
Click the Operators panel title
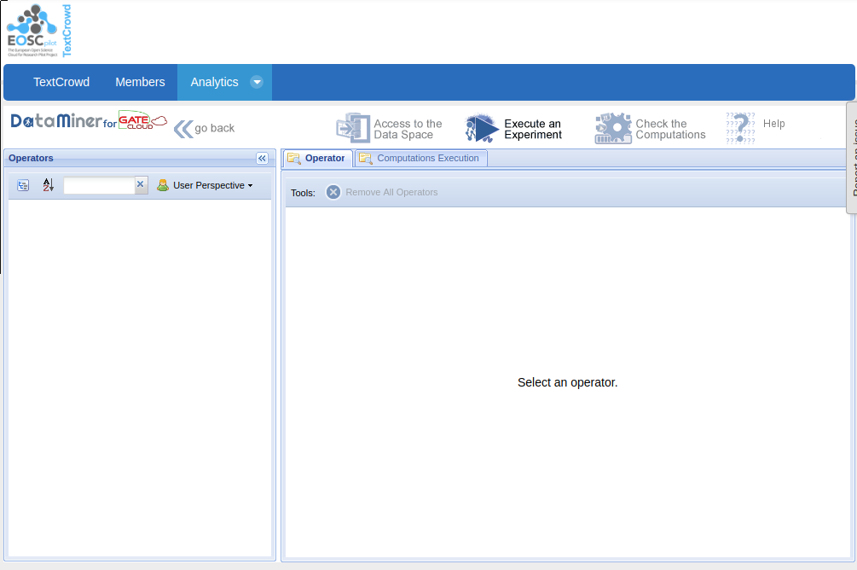pyautogui.click(x=32, y=158)
